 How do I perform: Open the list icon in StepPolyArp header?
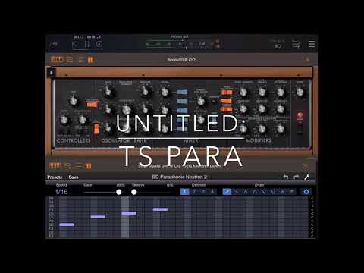pyautogui.click(x=79, y=166)
